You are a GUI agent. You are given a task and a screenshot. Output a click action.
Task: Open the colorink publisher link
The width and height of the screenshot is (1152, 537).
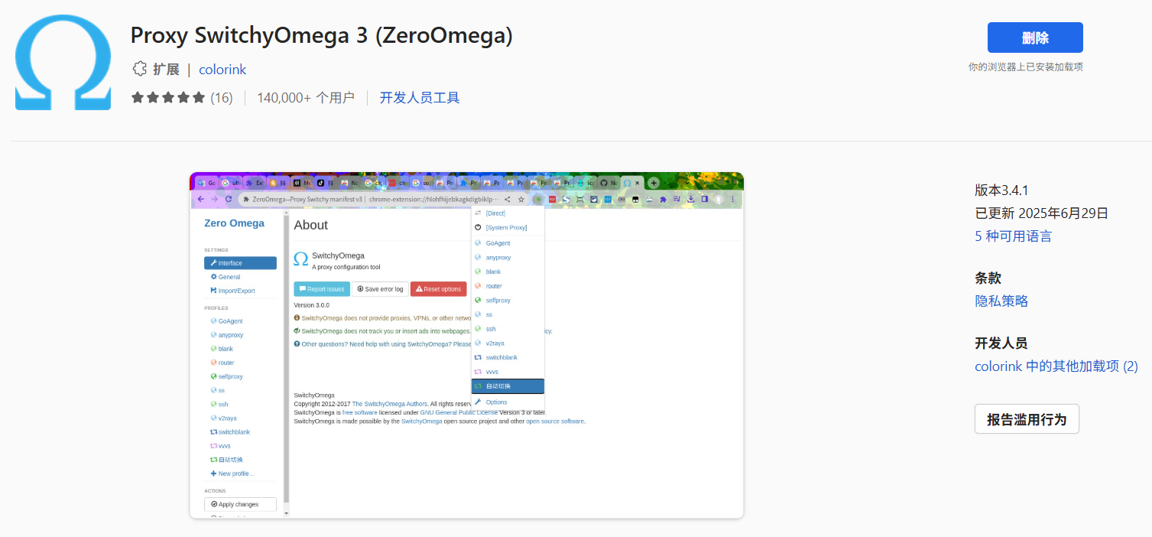pyautogui.click(x=222, y=70)
